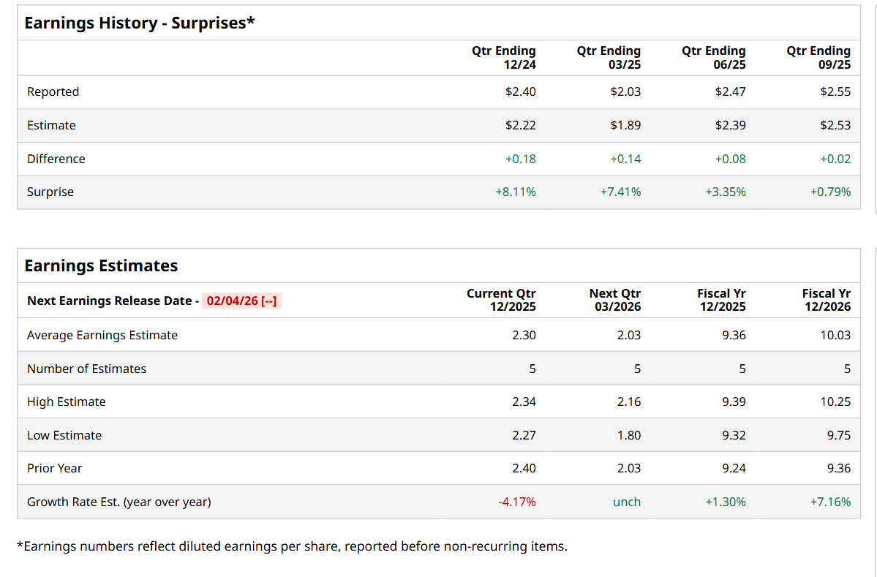
Task: Select the Number of Estimates row label
Action: coord(86,369)
